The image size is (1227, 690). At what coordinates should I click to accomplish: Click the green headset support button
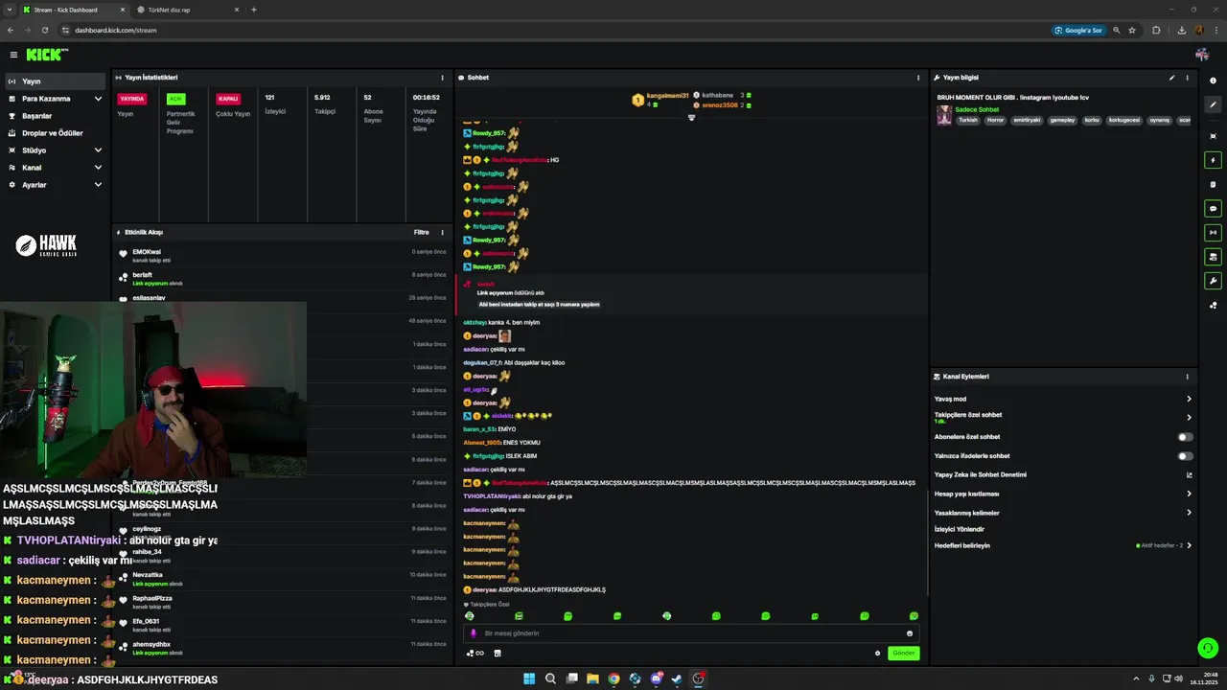click(x=1208, y=648)
